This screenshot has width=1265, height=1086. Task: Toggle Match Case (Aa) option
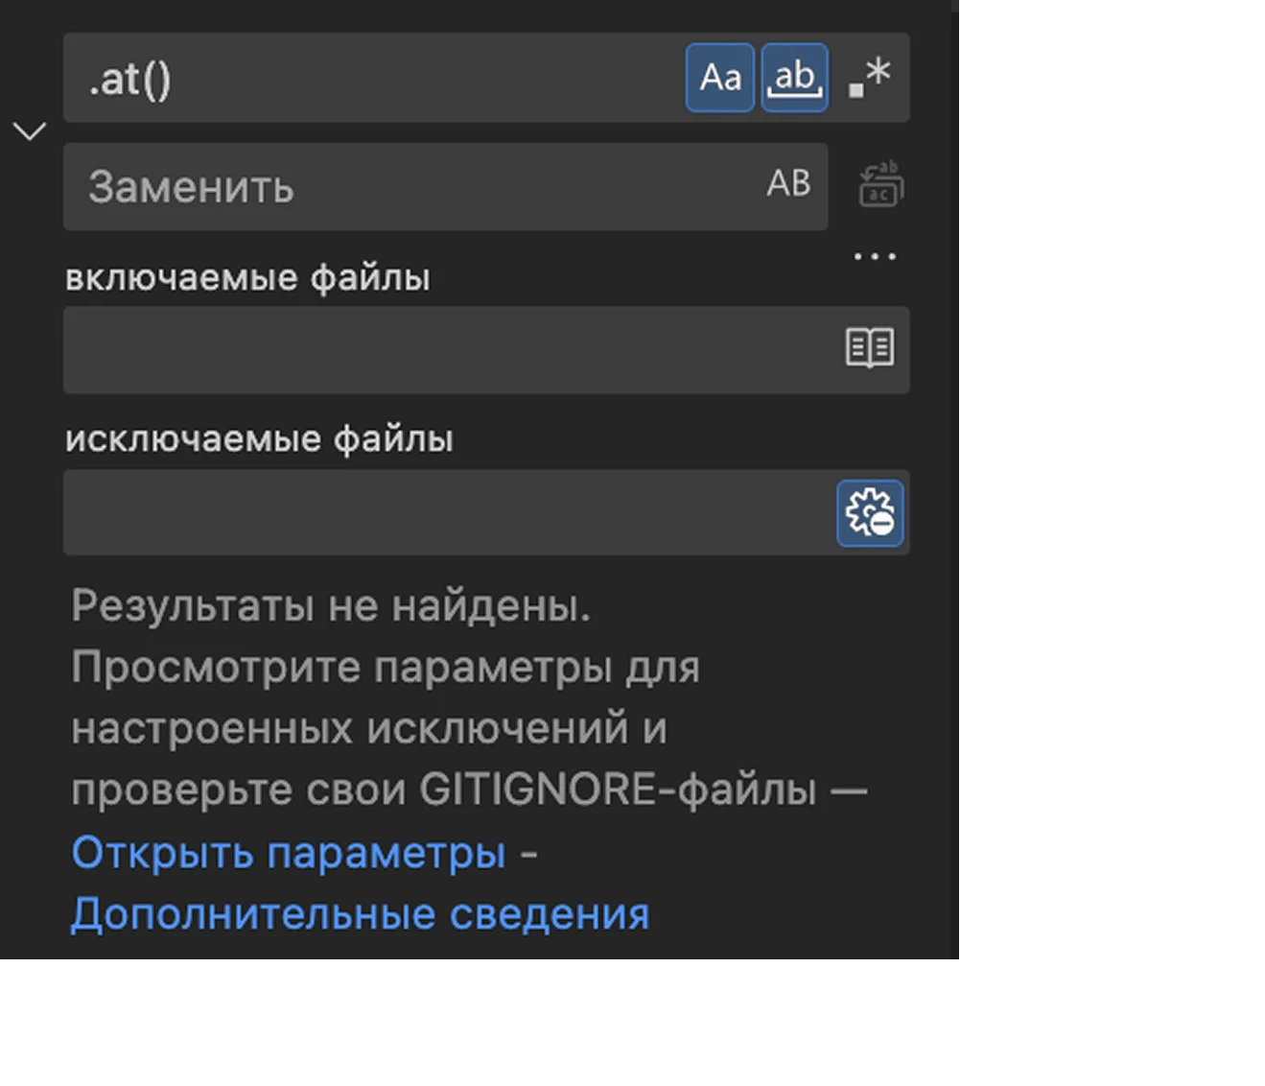pos(720,78)
